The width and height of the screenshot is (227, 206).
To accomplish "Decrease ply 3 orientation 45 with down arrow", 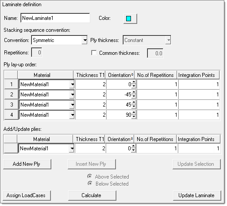I will tap(134, 107).
